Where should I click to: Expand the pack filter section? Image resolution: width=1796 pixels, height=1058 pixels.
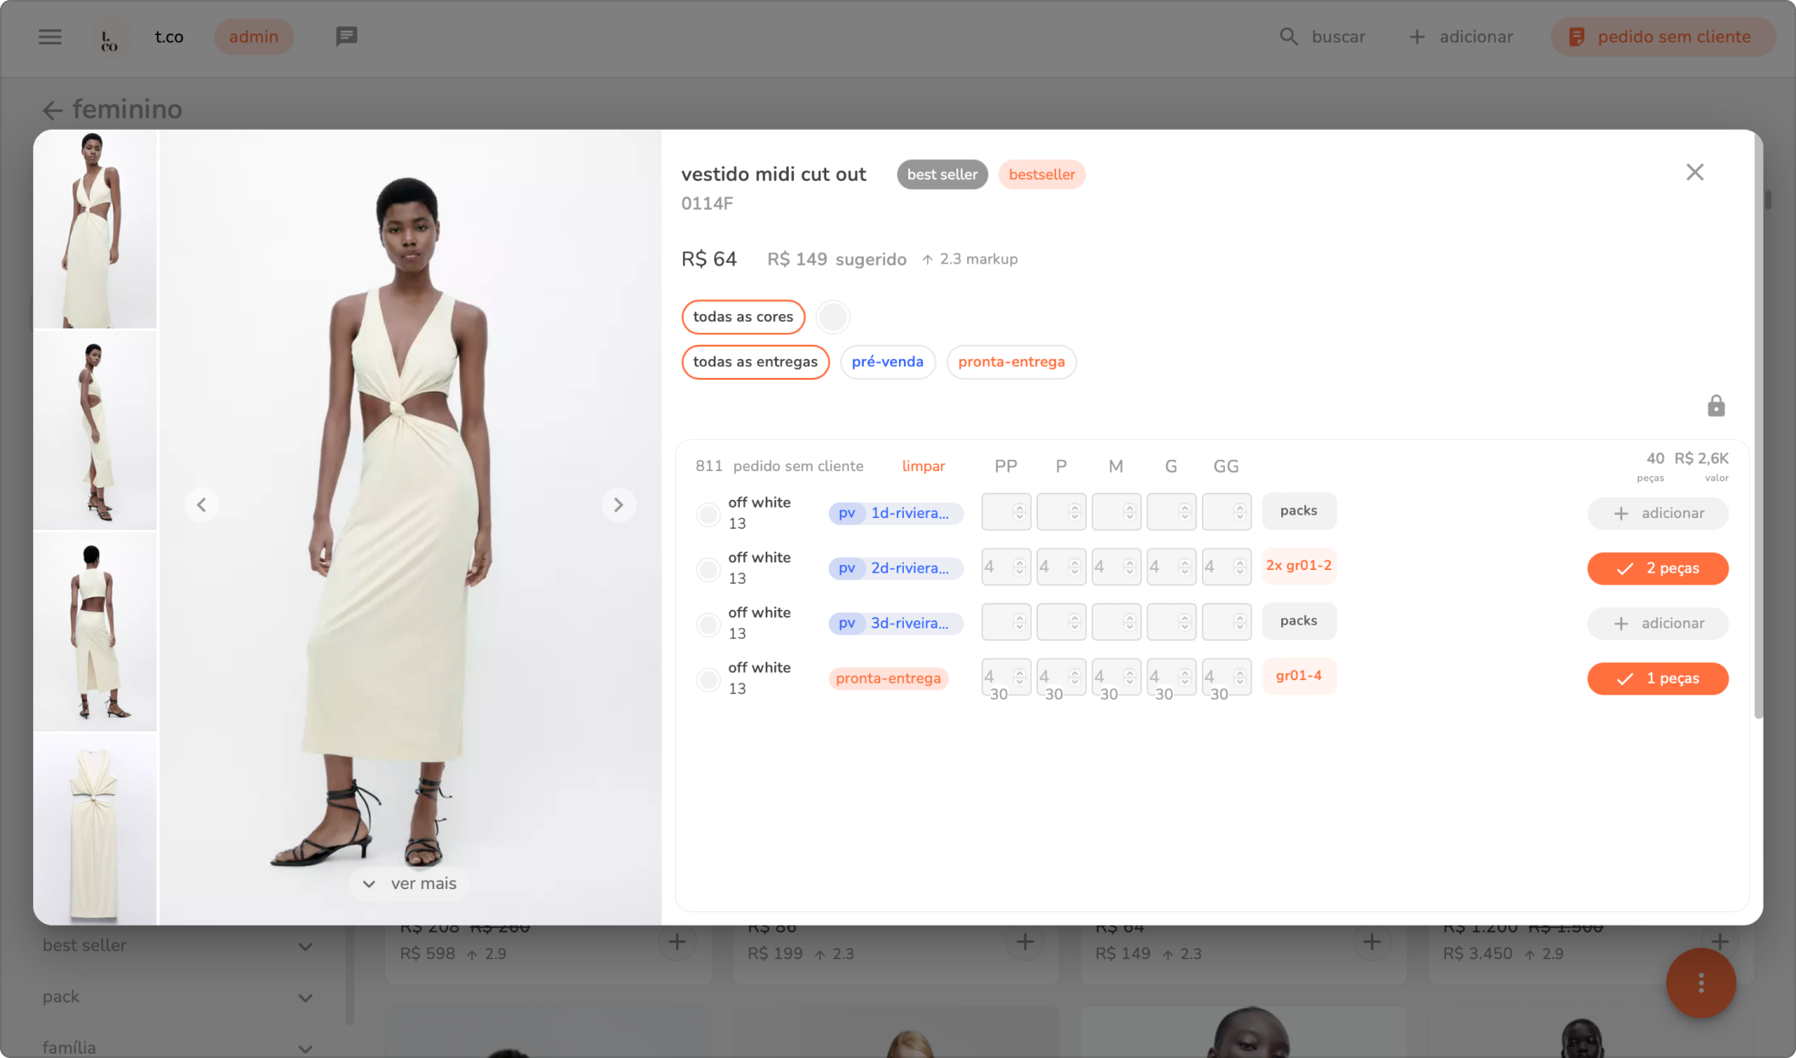click(305, 997)
